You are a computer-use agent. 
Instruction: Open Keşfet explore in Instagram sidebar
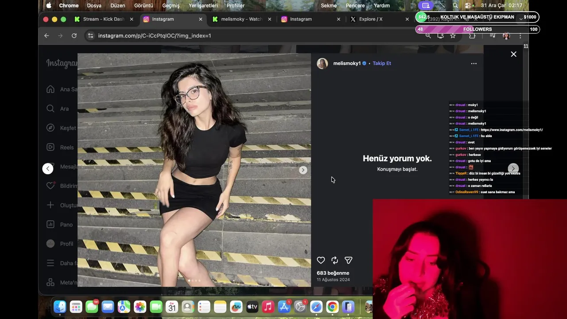62,128
